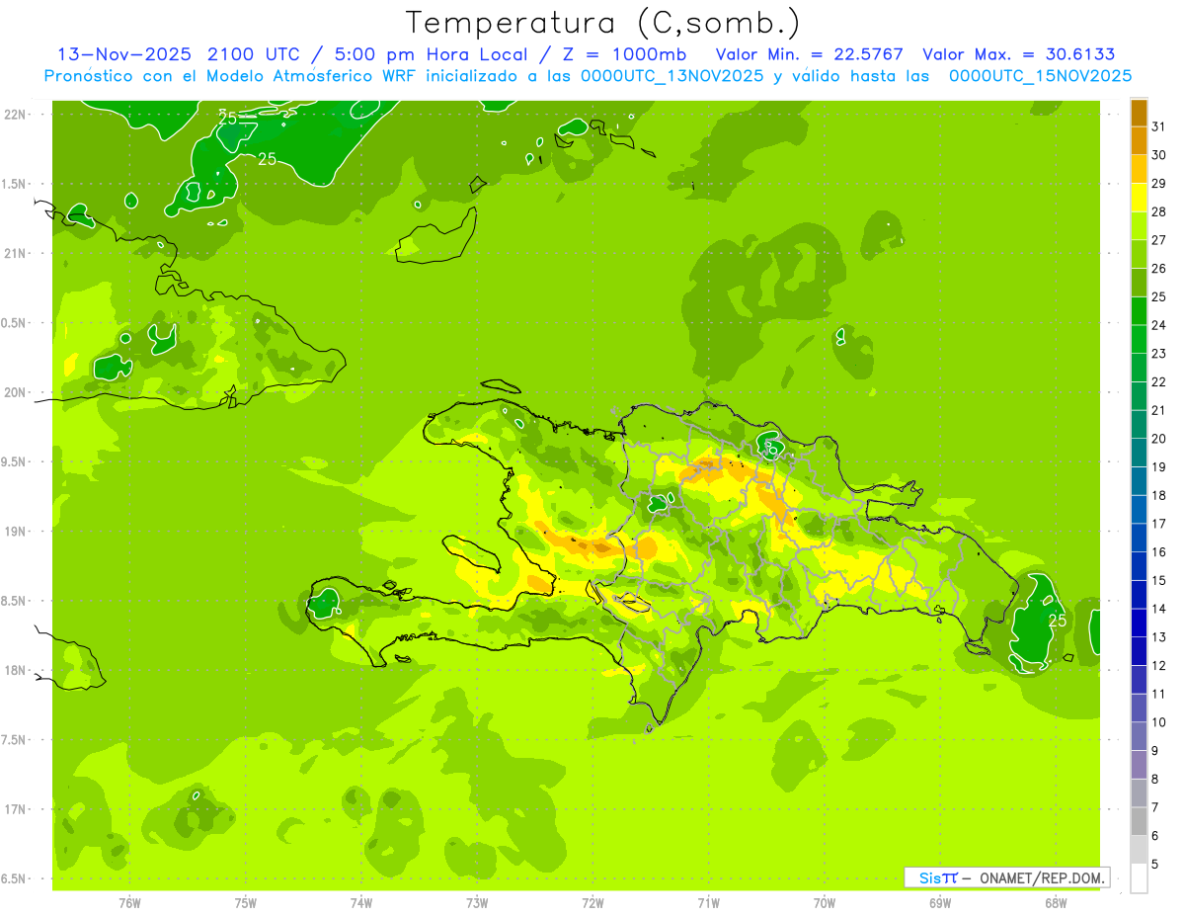
Task: Pick the gray legend swatch between 6 and 7
Action: tap(1140, 821)
